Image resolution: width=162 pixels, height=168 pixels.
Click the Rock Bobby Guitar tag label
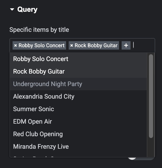point(96,46)
